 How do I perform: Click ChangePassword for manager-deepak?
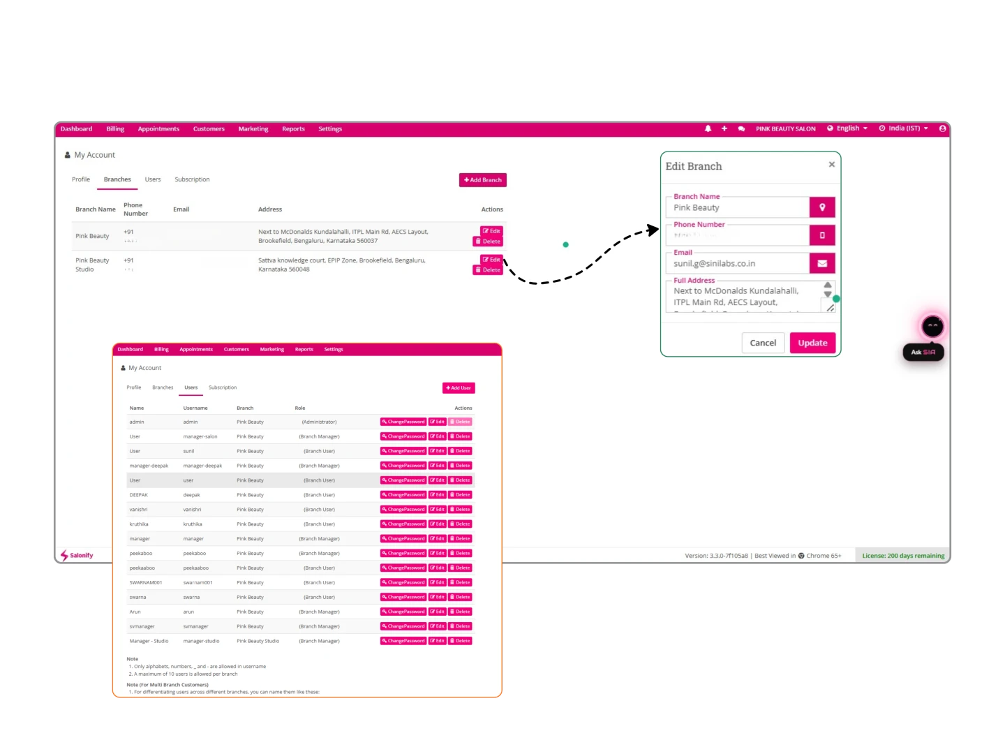(x=403, y=466)
